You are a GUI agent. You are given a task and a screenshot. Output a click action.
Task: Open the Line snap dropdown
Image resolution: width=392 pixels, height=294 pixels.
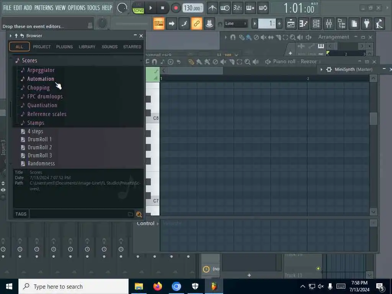coord(236,23)
